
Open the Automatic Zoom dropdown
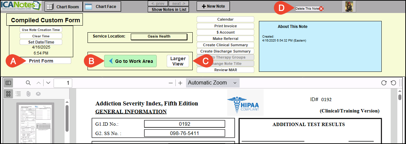213,83
